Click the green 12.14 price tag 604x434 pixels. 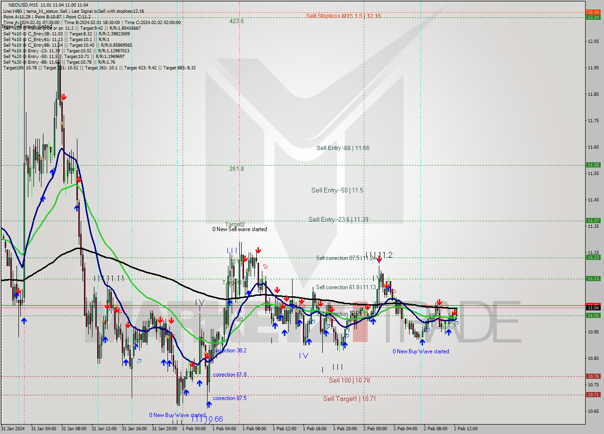[593, 17]
